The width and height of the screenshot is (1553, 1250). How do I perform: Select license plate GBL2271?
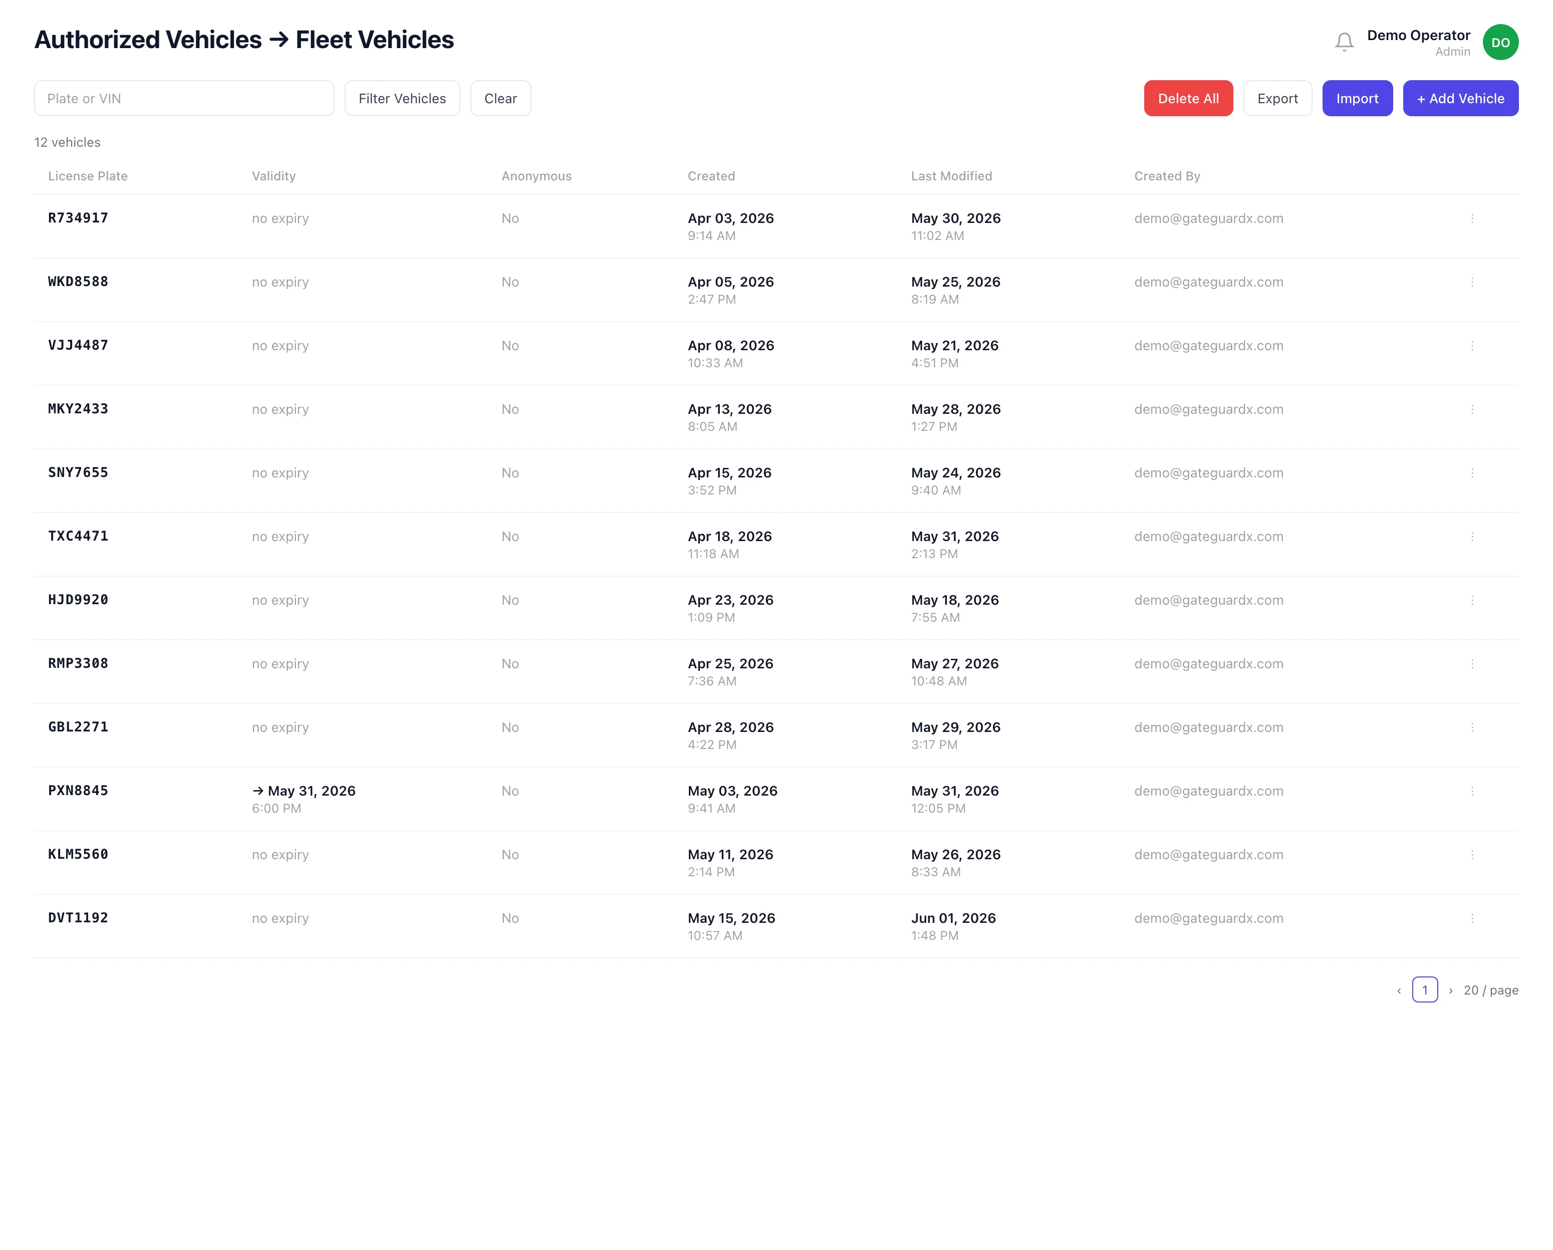79,727
